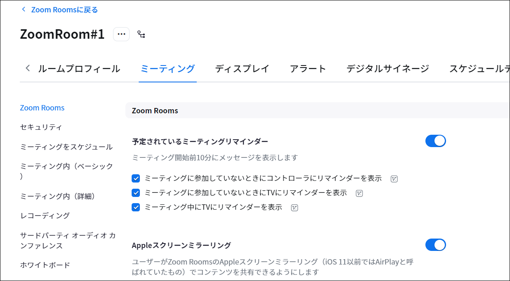
Task: Switch to デジタルサイネージ tab
Action: 388,69
